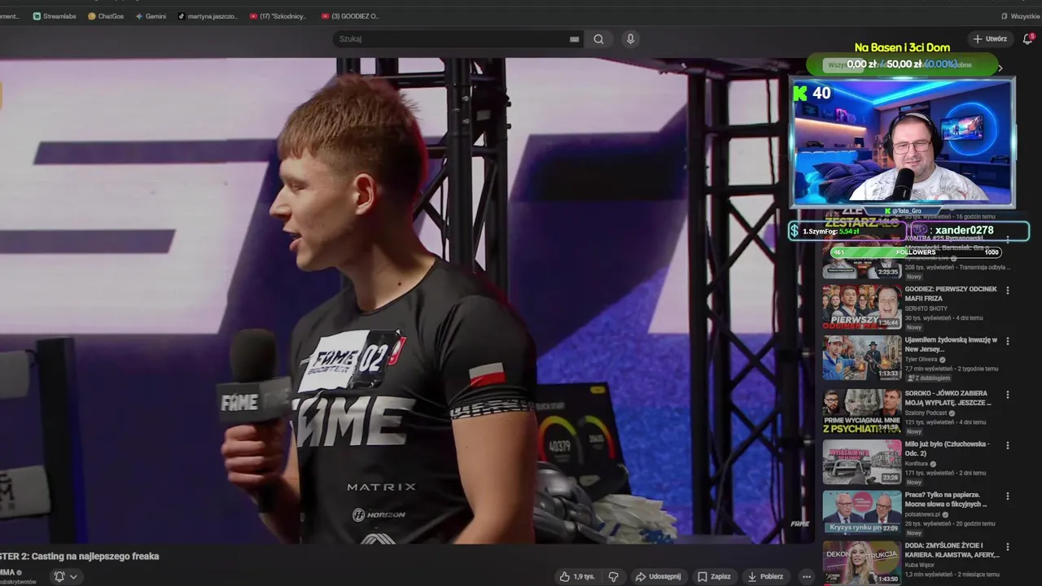Open SOROKO Szalony Podcast video thumbnail
The width and height of the screenshot is (1042, 586).
point(862,411)
